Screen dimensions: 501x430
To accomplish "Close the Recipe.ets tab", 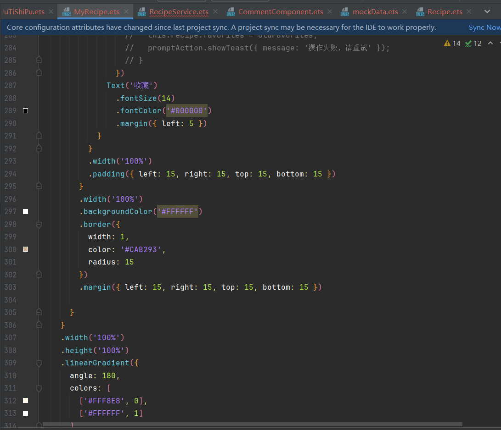I will tap(469, 12).
